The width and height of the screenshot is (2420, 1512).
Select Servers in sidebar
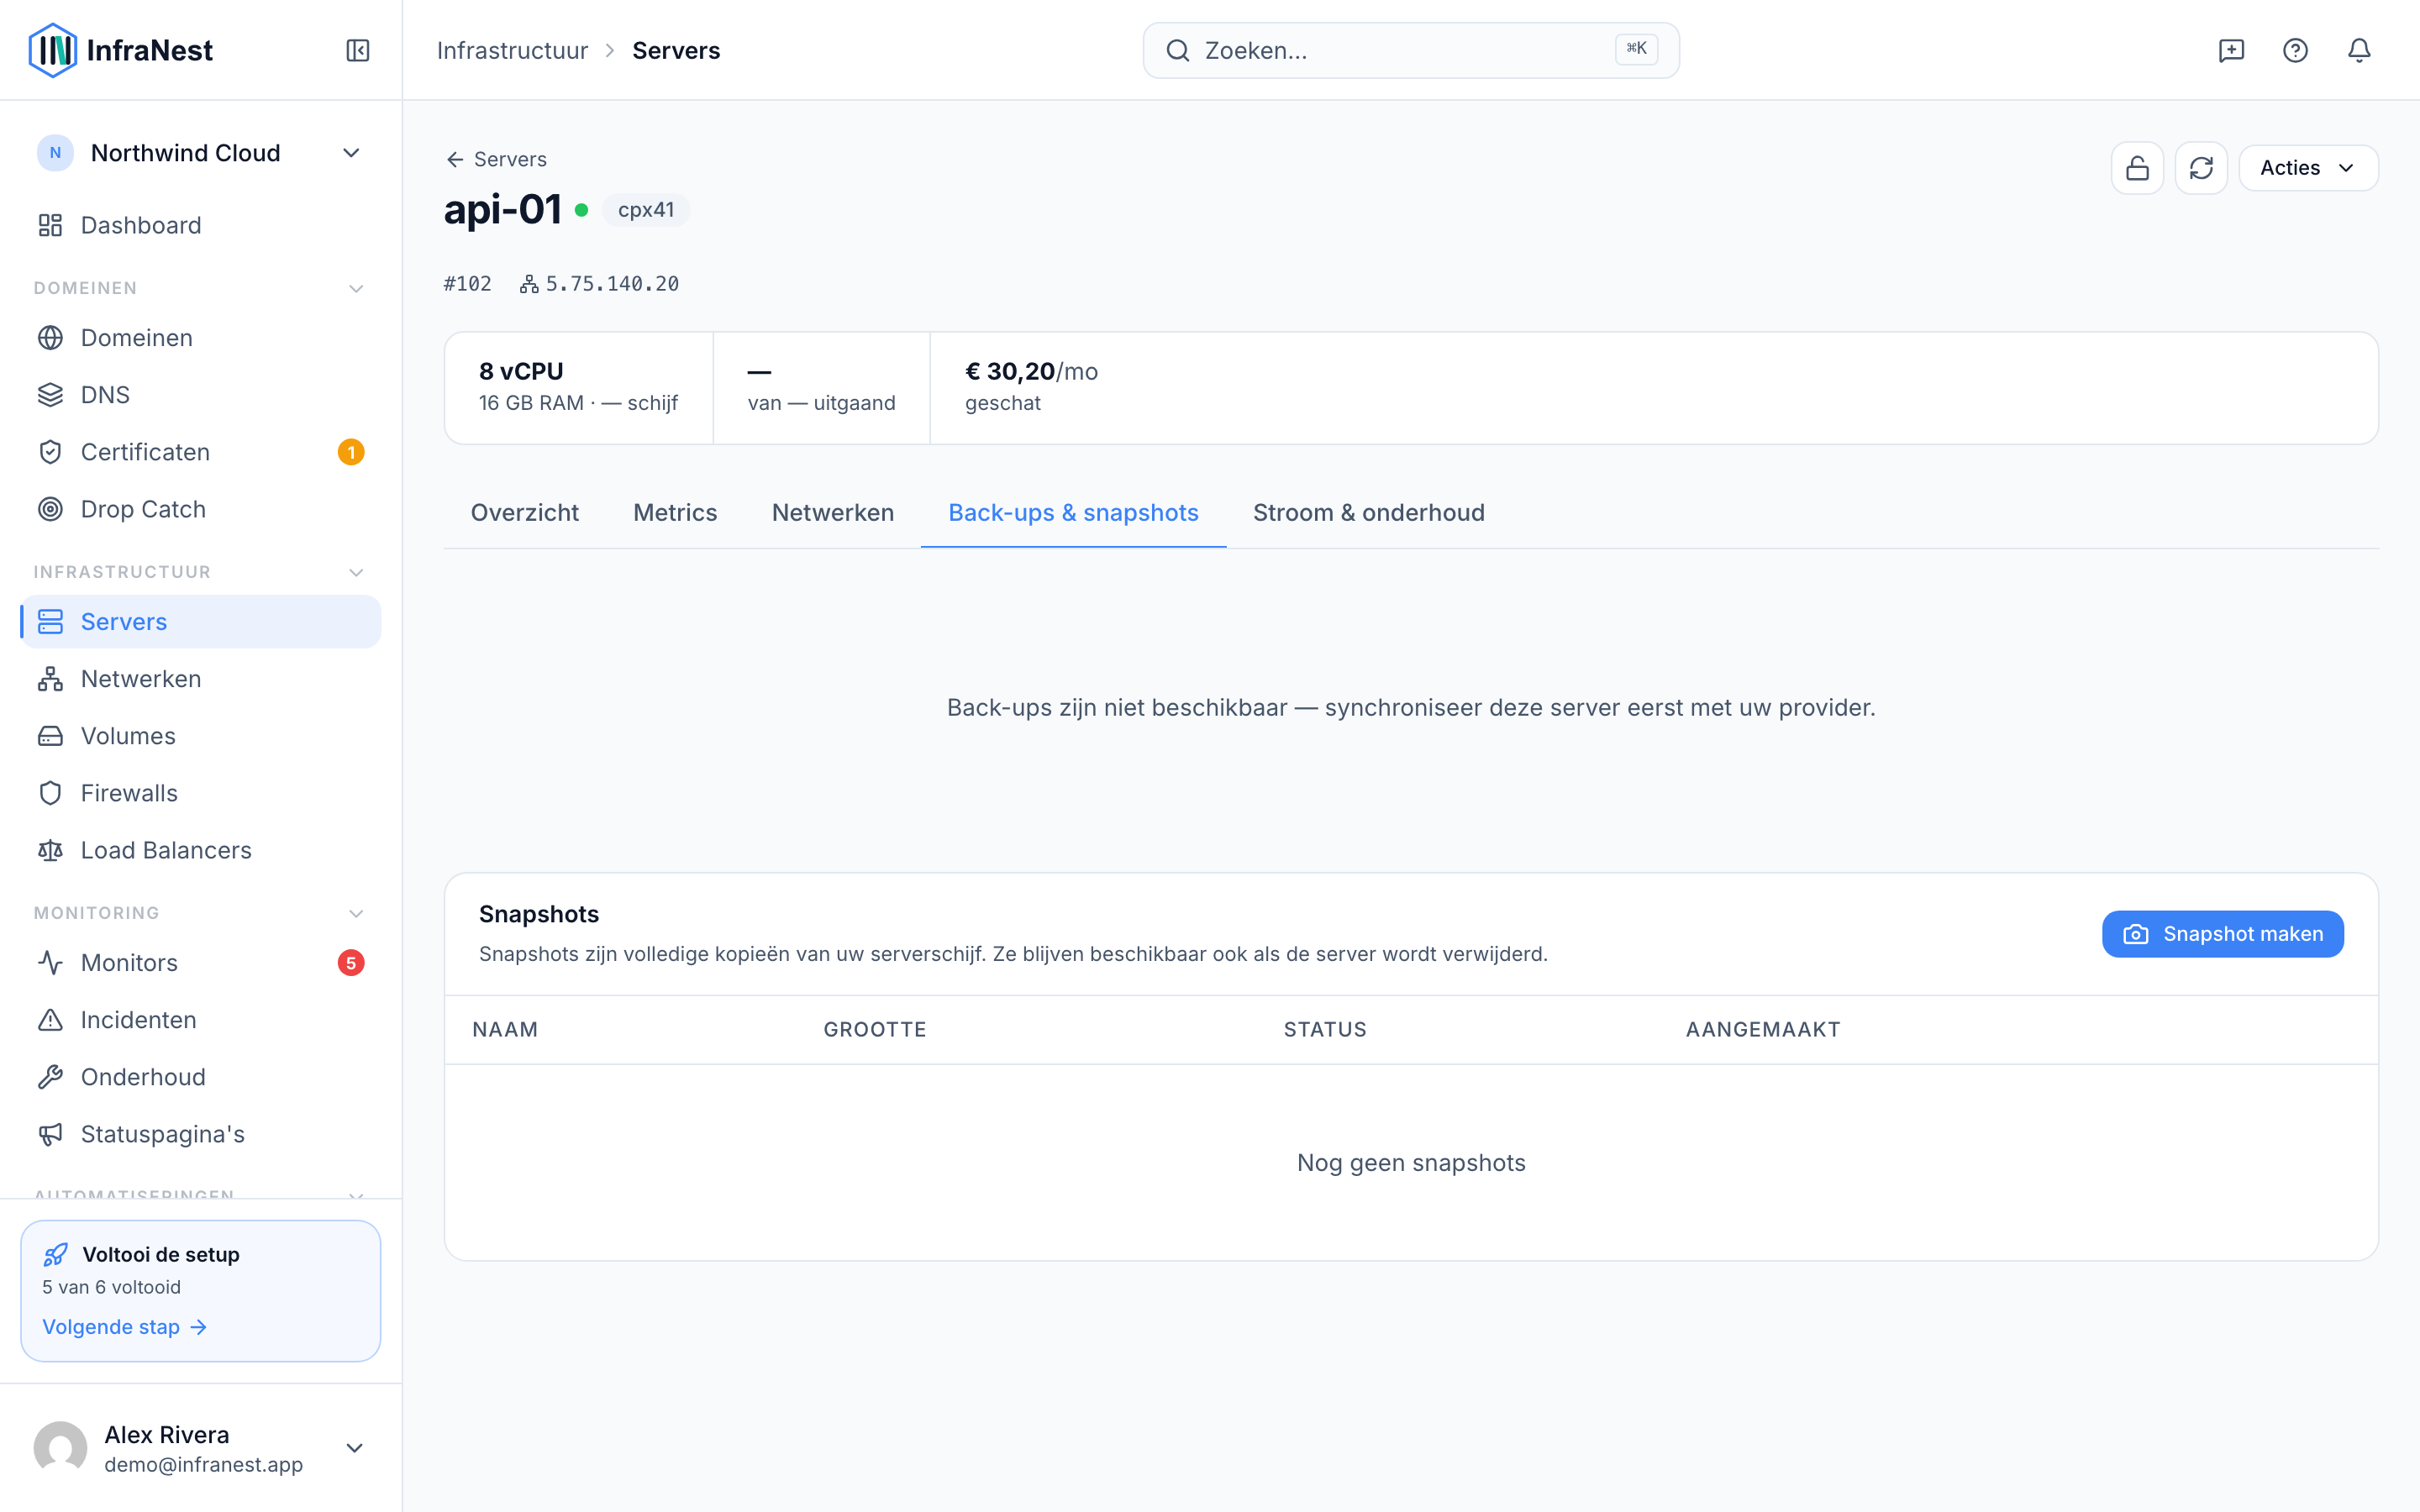pyautogui.click(x=200, y=622)
